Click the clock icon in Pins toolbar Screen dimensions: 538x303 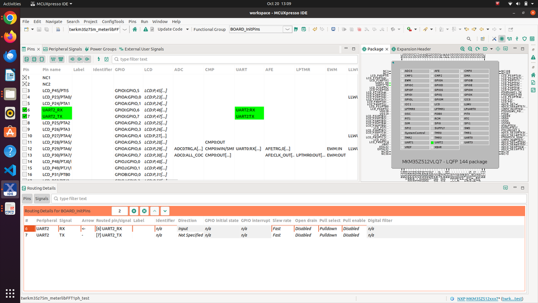pyautogui.click(x=107, y=59)
